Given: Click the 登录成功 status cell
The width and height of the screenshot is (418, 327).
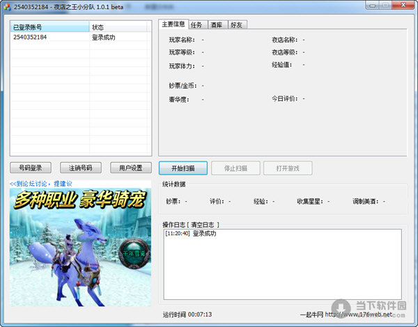Looking at the screenshot, I should coord(104,38).
